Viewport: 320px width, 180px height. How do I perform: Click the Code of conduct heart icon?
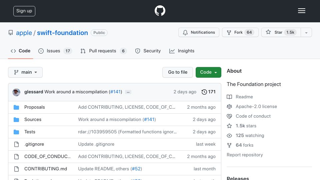click(229, 116)
